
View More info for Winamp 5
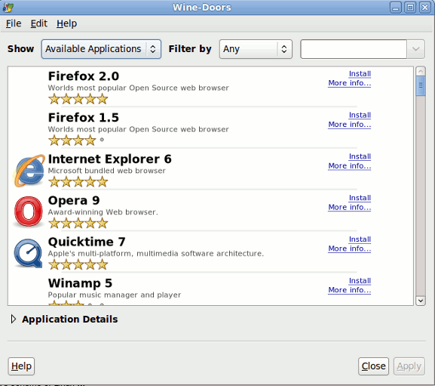click(349, 290)
